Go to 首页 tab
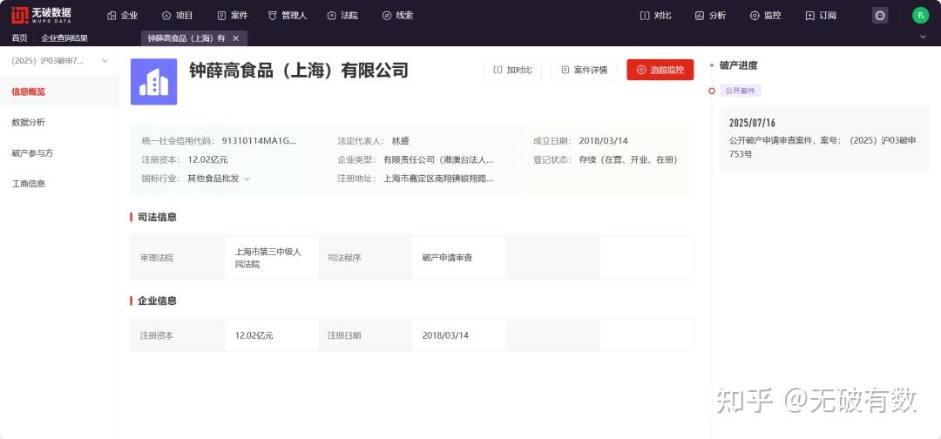941x439 pixels. (19, 38)
